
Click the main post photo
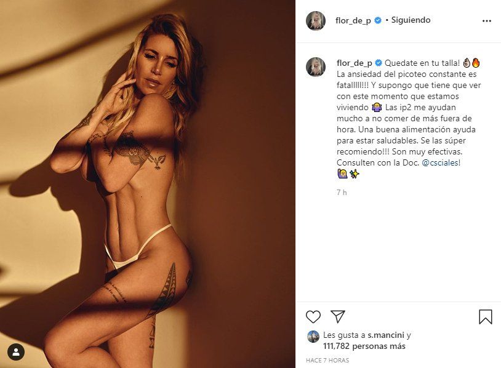point(148,184)
